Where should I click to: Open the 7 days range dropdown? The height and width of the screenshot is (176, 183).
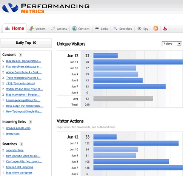point(172,44)
